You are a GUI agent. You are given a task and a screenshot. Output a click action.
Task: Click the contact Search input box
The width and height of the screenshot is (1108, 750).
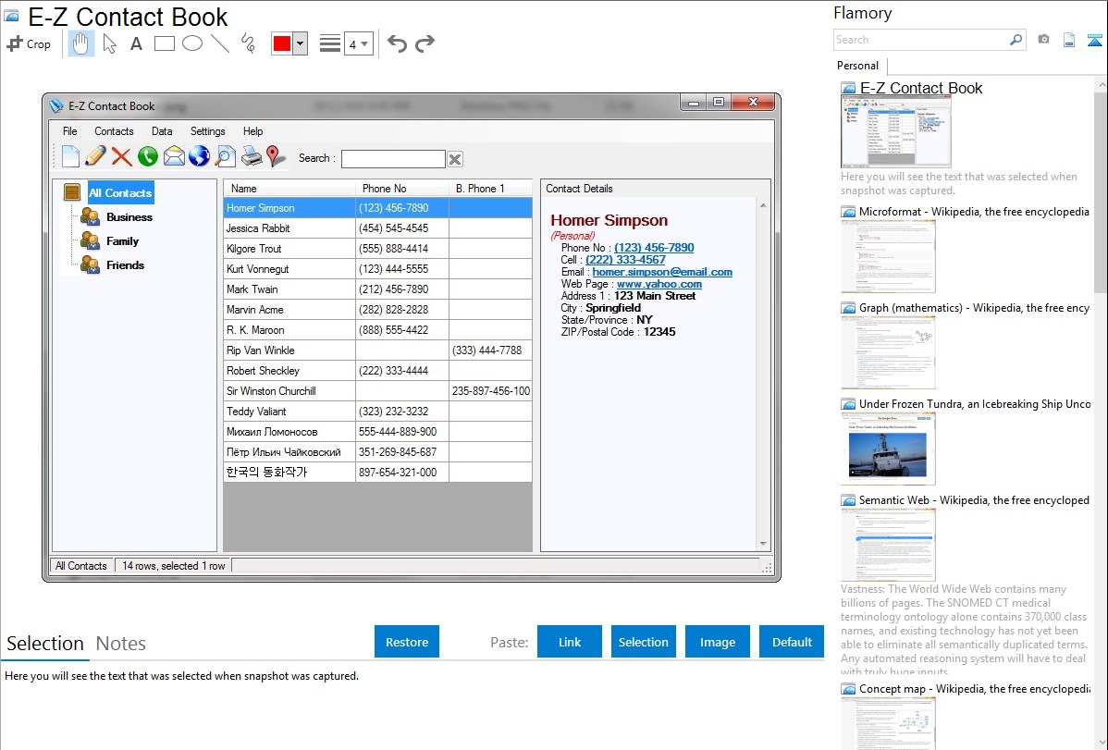(393, 159)
